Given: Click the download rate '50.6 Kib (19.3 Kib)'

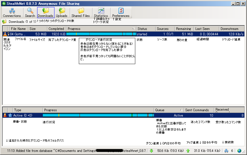Looking at the screenshot, I should coord(170,151).
